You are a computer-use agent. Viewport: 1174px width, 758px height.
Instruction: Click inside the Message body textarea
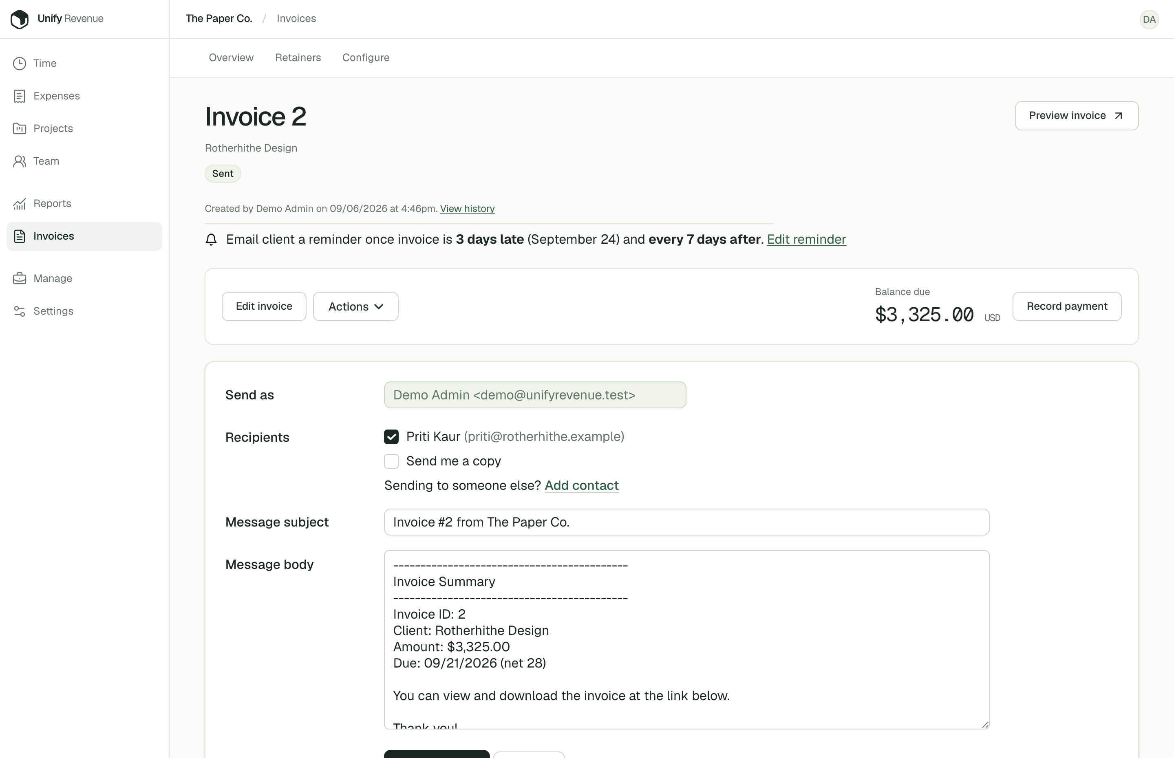686,640
